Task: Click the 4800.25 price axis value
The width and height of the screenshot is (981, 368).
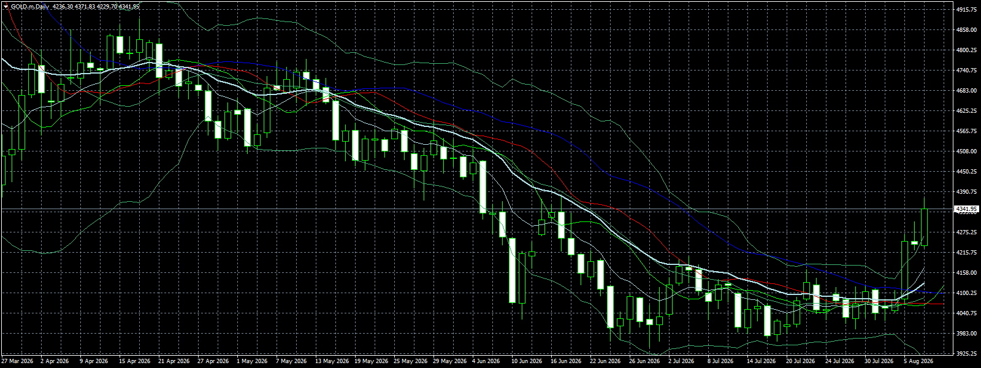Action: 966,50
